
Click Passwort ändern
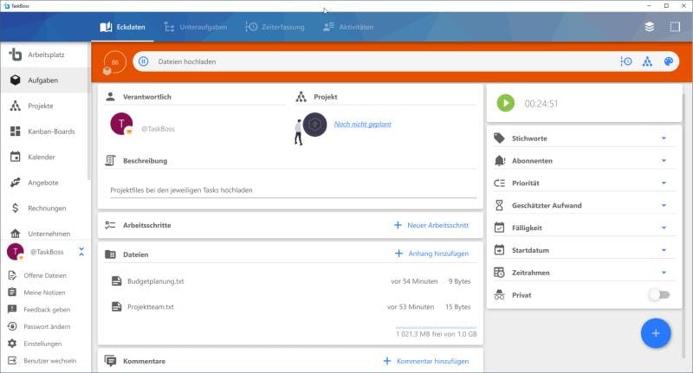point(45,326)
